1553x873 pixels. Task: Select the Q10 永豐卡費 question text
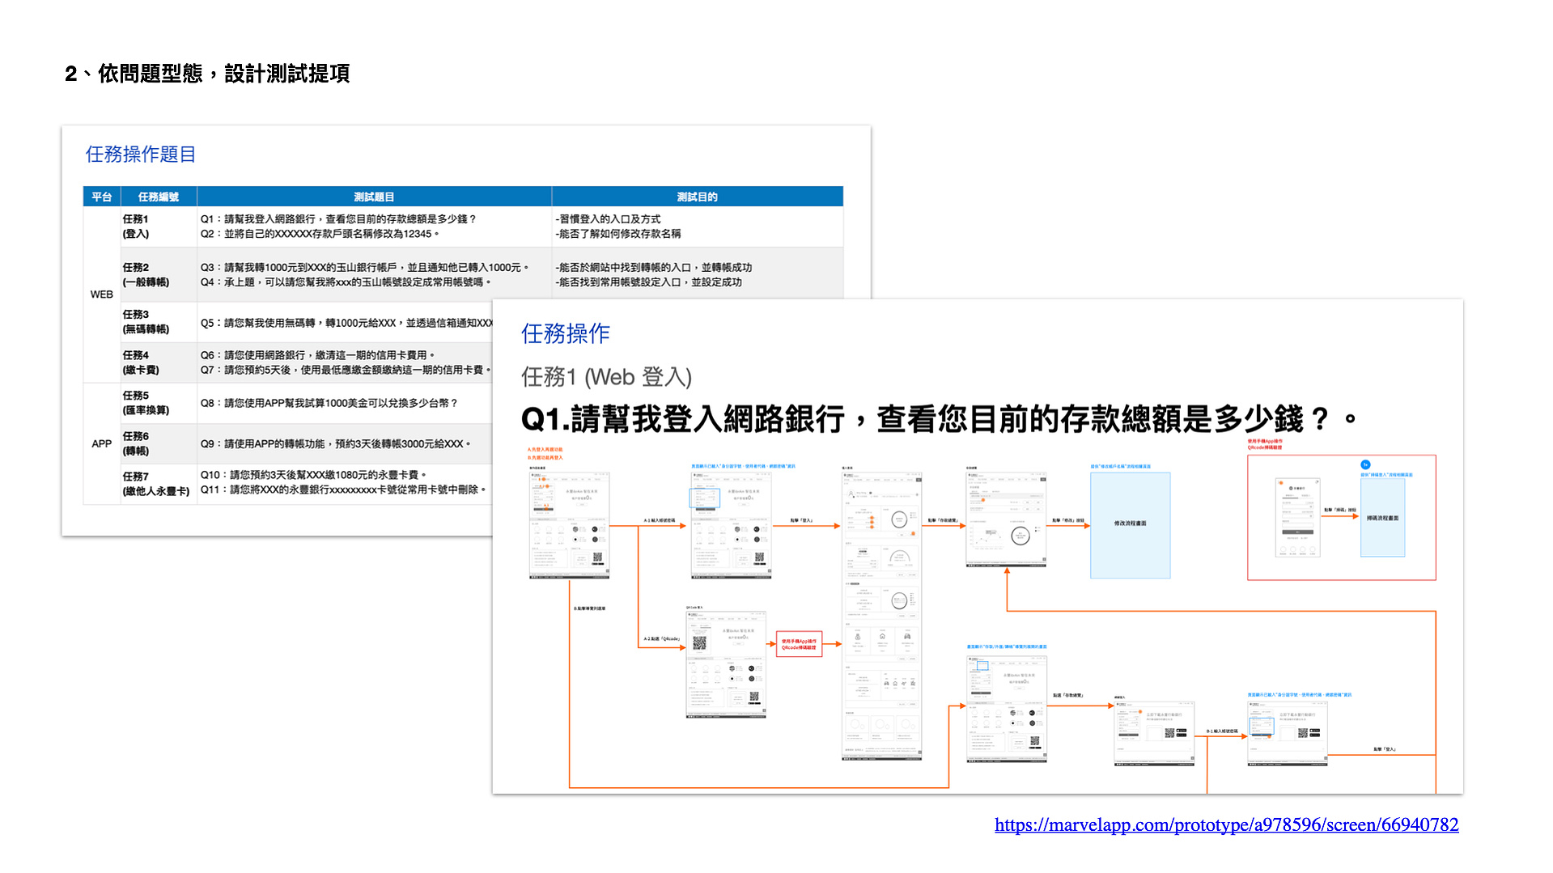click(x=314, y=475)
